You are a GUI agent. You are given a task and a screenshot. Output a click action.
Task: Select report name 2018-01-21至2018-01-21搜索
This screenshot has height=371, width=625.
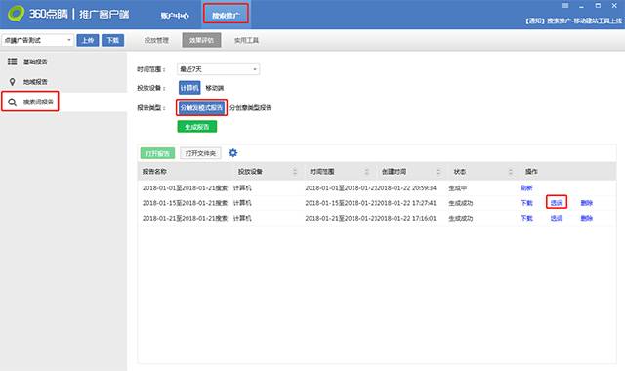pyautogui.click(x=185, y=218)
